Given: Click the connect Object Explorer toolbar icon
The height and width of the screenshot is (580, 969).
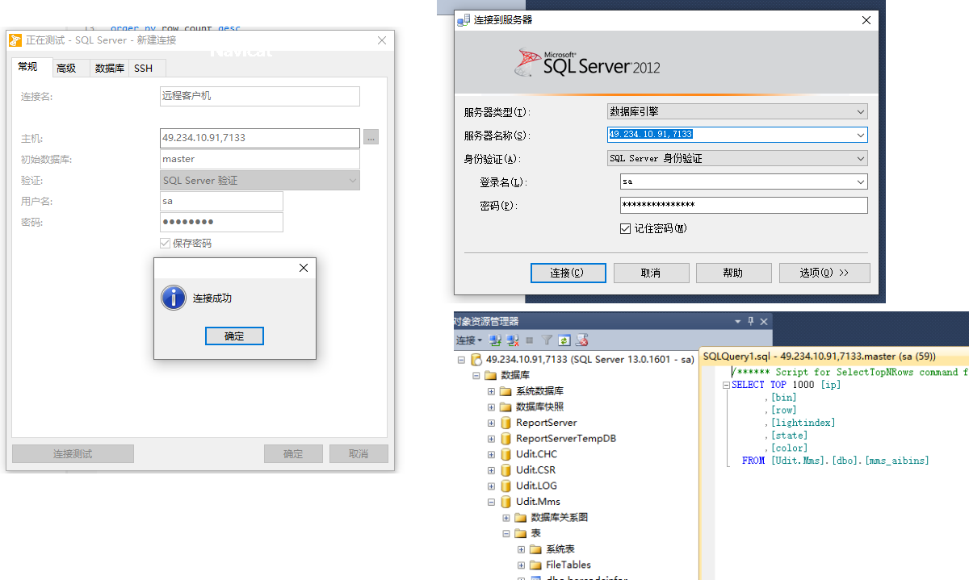Looking at the screenshot, I should [x=496, y=340].
